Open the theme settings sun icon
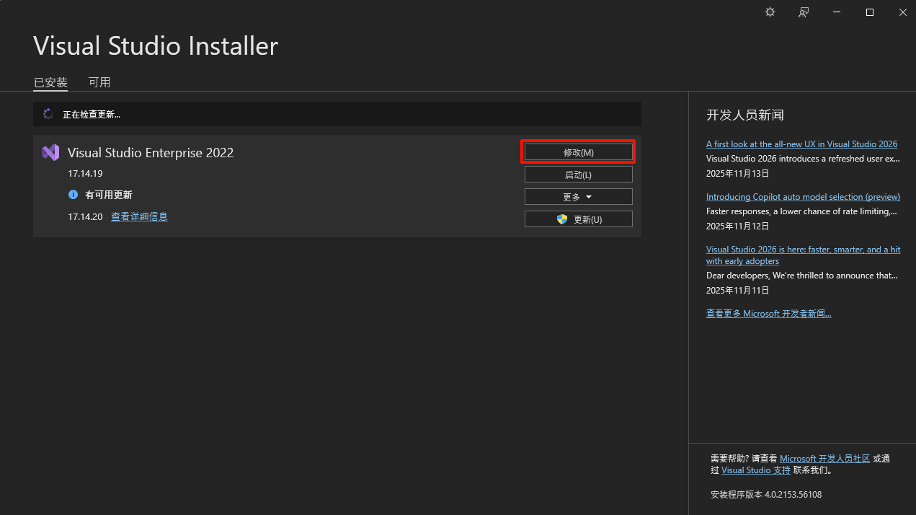This screenshot has width=916, height=515. coord(770,12)
